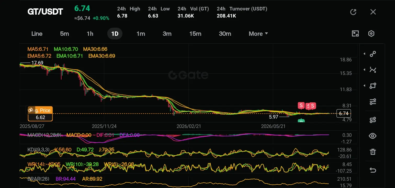
Task: Select the 1m interval
Action: [141, 34]
